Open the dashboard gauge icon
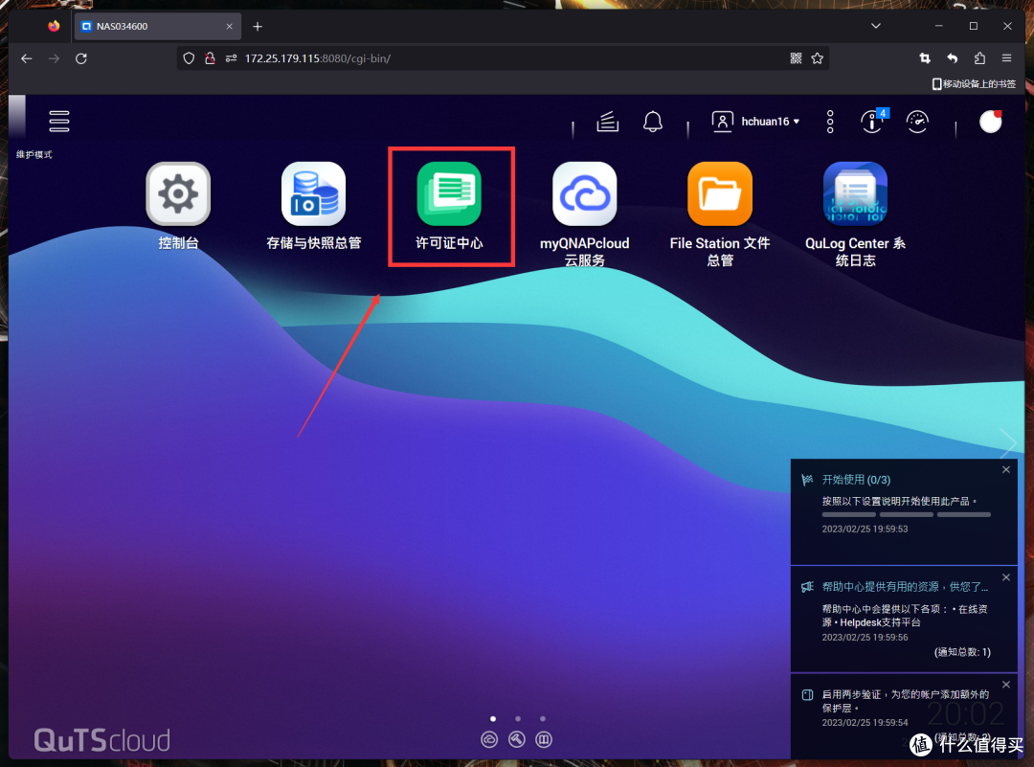The image size is (1034, 767). tap(917, 122)
